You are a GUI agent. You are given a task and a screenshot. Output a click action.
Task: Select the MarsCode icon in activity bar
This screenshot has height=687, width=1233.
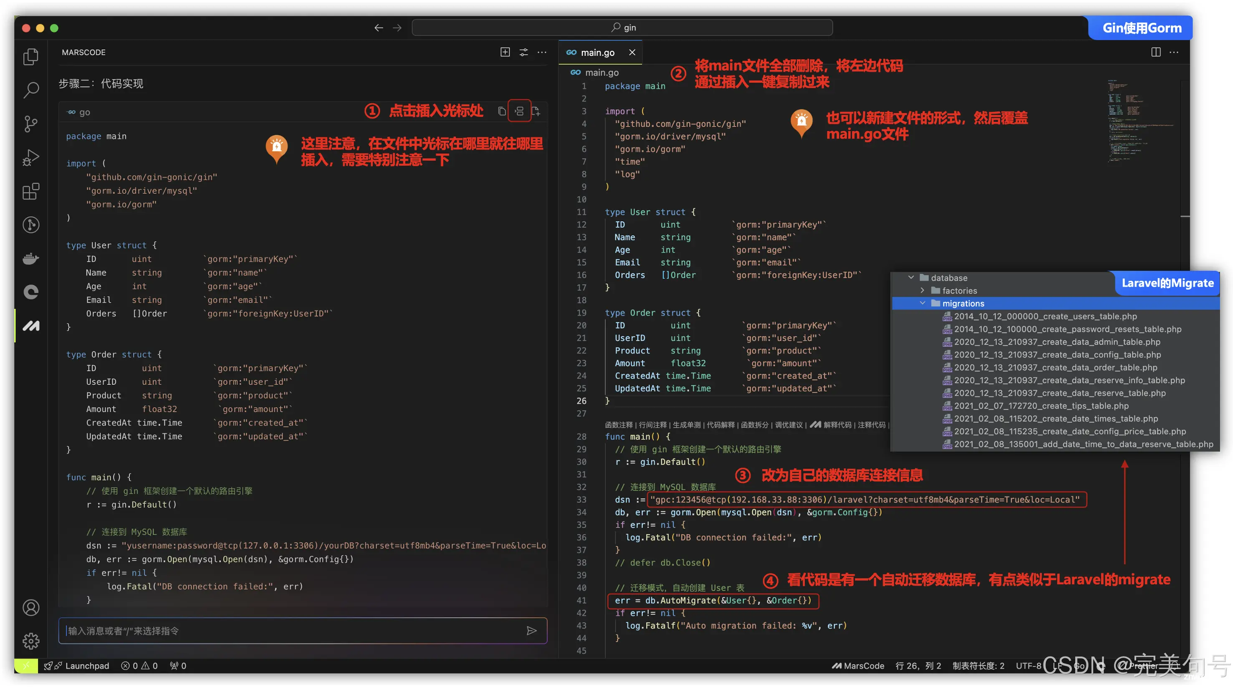(x=31, y=326)
